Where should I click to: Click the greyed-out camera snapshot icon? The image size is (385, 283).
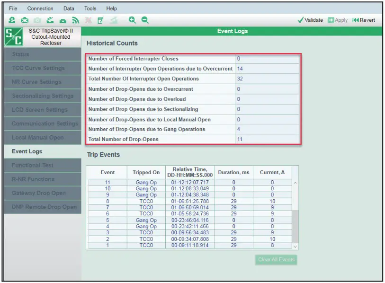(x=37, y=20)
